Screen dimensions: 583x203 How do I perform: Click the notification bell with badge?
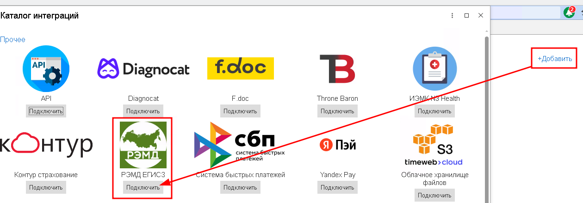click(x=569, y=12)
